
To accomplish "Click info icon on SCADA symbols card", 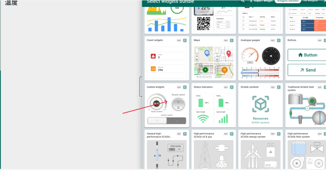I will 278,88.
